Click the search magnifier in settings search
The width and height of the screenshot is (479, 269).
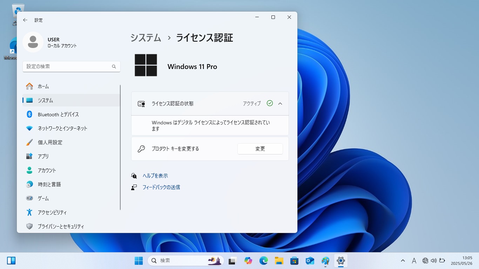(x=114, y=67)
